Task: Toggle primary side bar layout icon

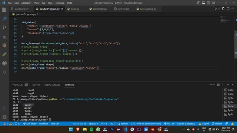Action: coord(199,3)
